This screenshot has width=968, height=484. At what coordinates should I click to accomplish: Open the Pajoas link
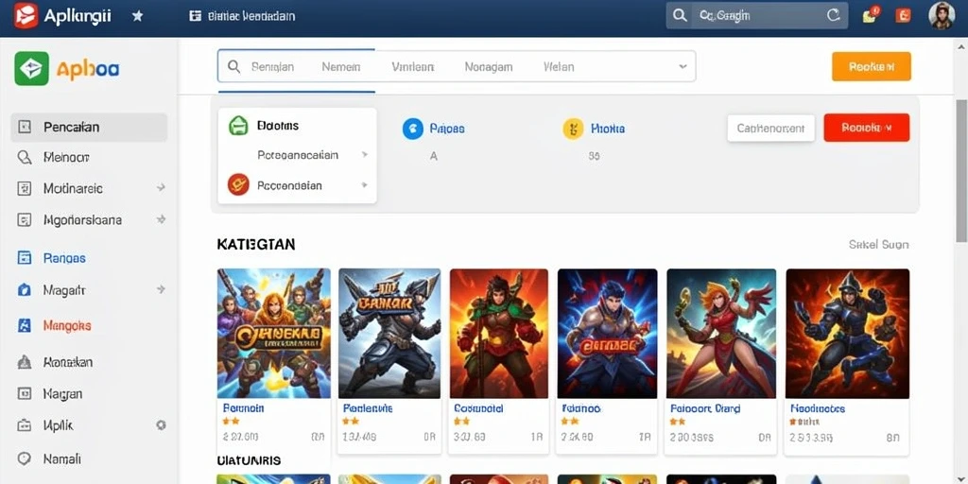click(x=447, y=129)
